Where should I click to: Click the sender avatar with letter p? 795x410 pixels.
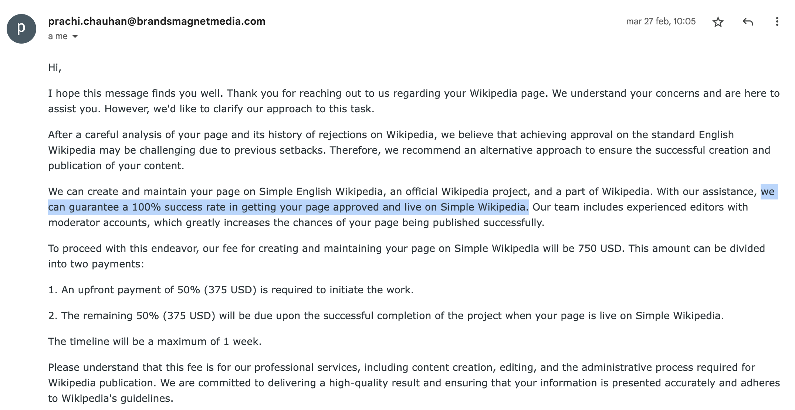point(21,29)
